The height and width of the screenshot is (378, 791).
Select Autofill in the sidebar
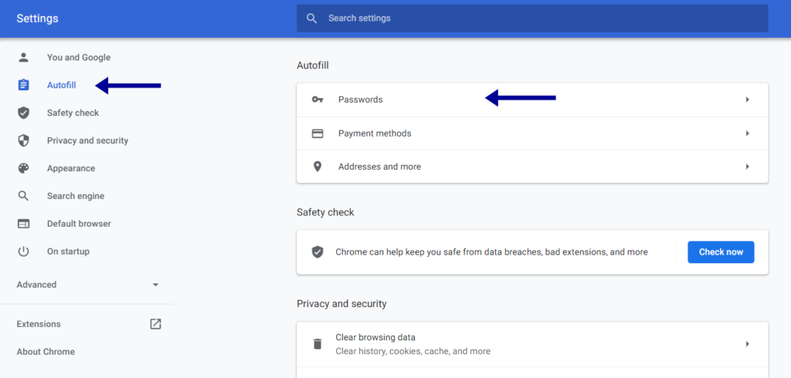coord(62,85)
